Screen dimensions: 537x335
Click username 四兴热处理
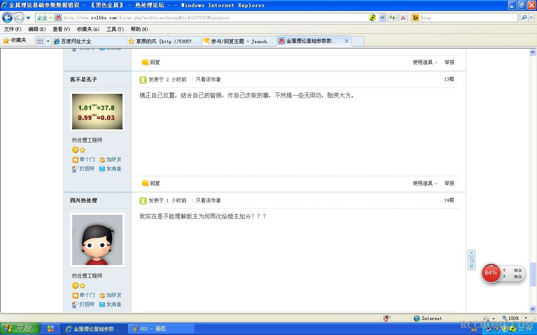pyautogui.click(x=83, y=200)
